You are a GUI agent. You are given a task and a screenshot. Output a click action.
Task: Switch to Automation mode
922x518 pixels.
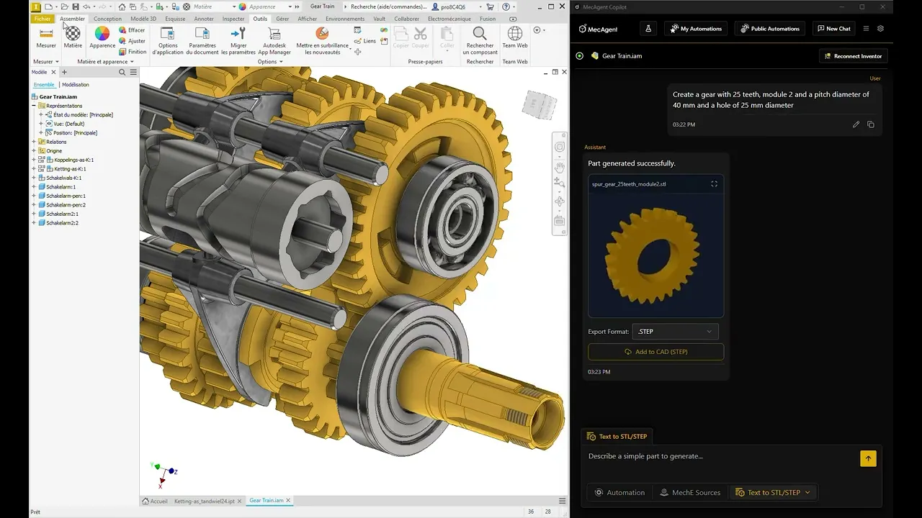619,493
